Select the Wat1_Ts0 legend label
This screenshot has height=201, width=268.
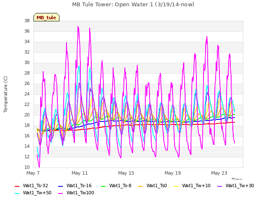[x=157, y=186]
